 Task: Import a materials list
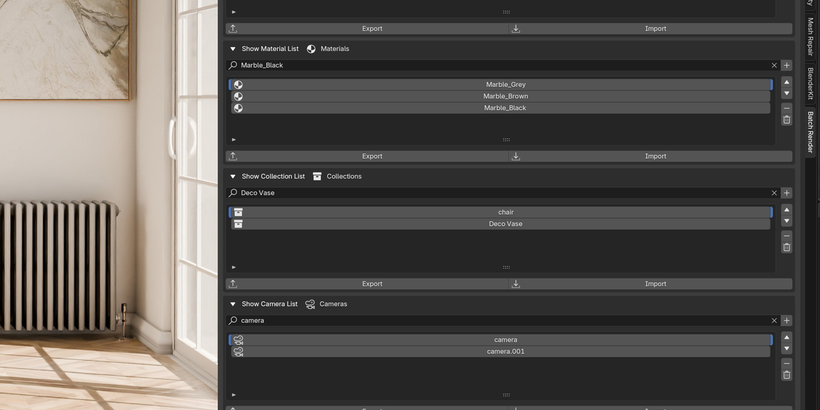tap(651, 156)
